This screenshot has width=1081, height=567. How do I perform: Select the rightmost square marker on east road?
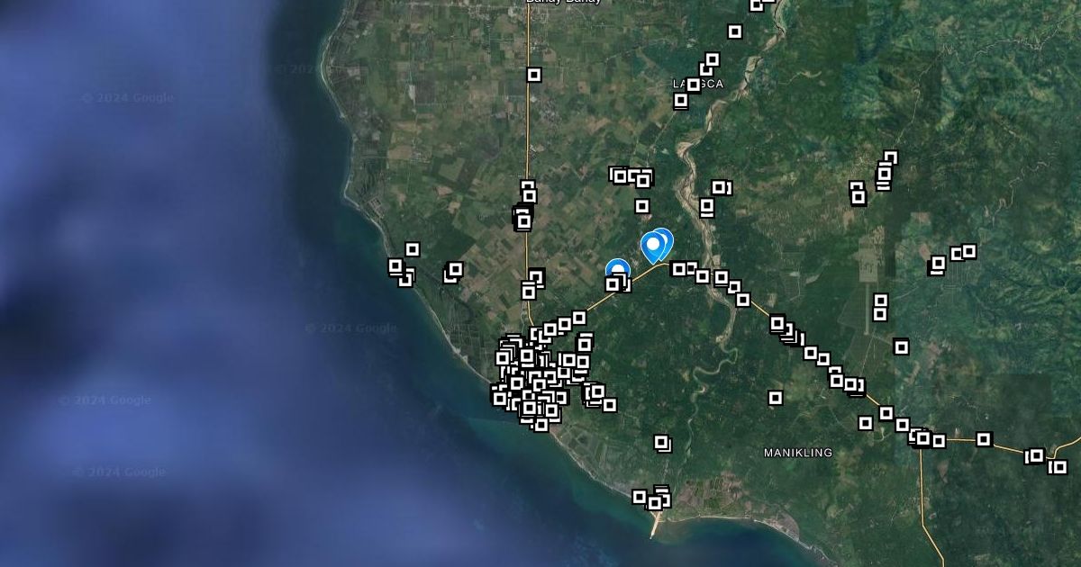click(x=1059, y=467)
